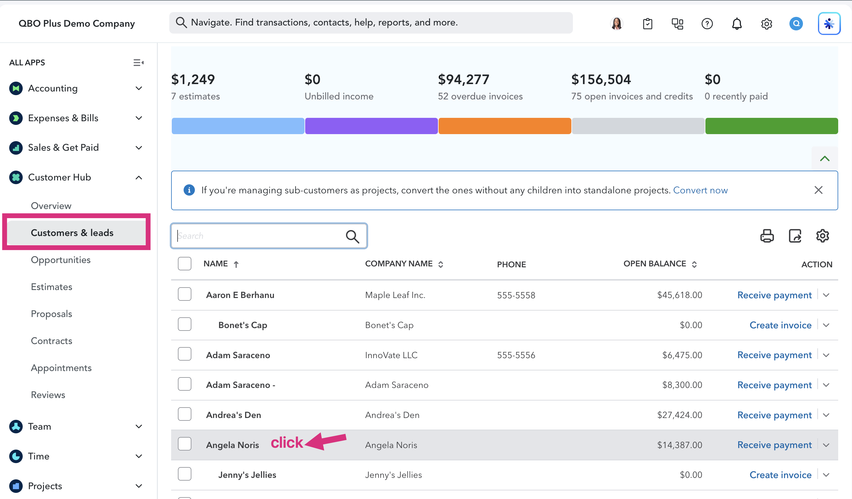Check the box for Aaron E Berhanu
This screenshot has height=499, width=852.
tap(185, 294)
